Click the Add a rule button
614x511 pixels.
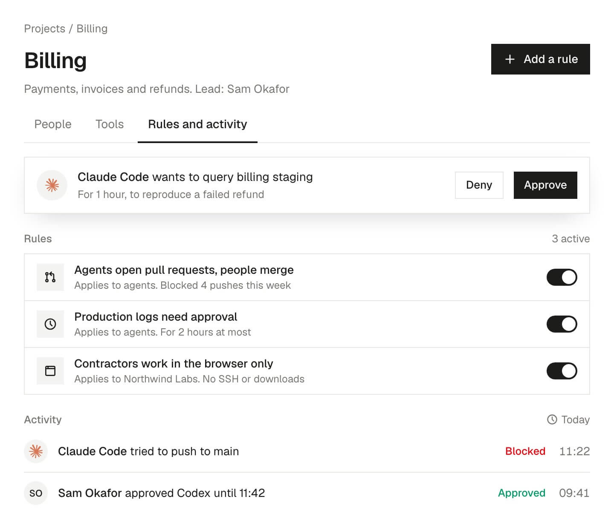(540, 59)
